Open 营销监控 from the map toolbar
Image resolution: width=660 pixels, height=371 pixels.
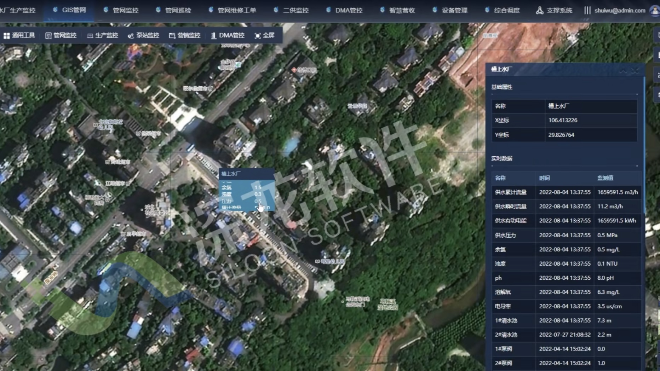click(172, 36)
